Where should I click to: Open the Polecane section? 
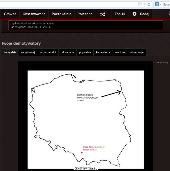[x=85, y=14]
